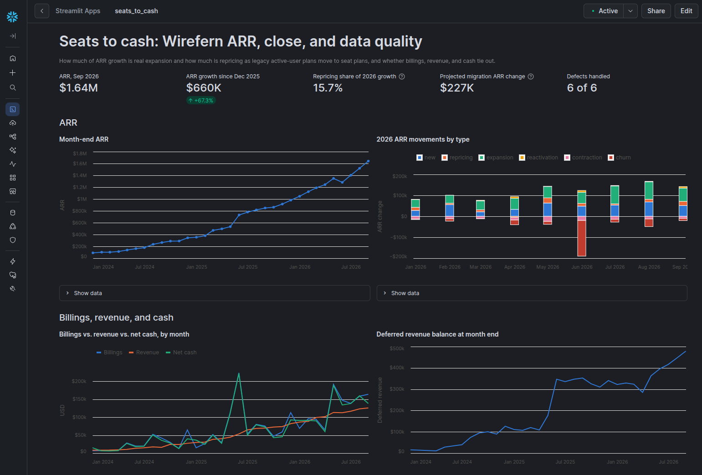Open the Data sharing triangle icon
Image resolution: width=702 pixels, height=475 pixels.
click(x=13, y=226)
